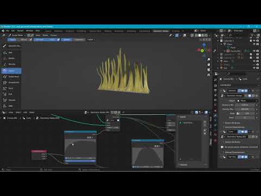The image size is (261, 196).
Task: Select the Slide brush tool
Action: pos(11,106)
